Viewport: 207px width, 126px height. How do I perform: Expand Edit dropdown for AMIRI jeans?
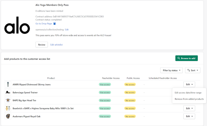point(189,84)
